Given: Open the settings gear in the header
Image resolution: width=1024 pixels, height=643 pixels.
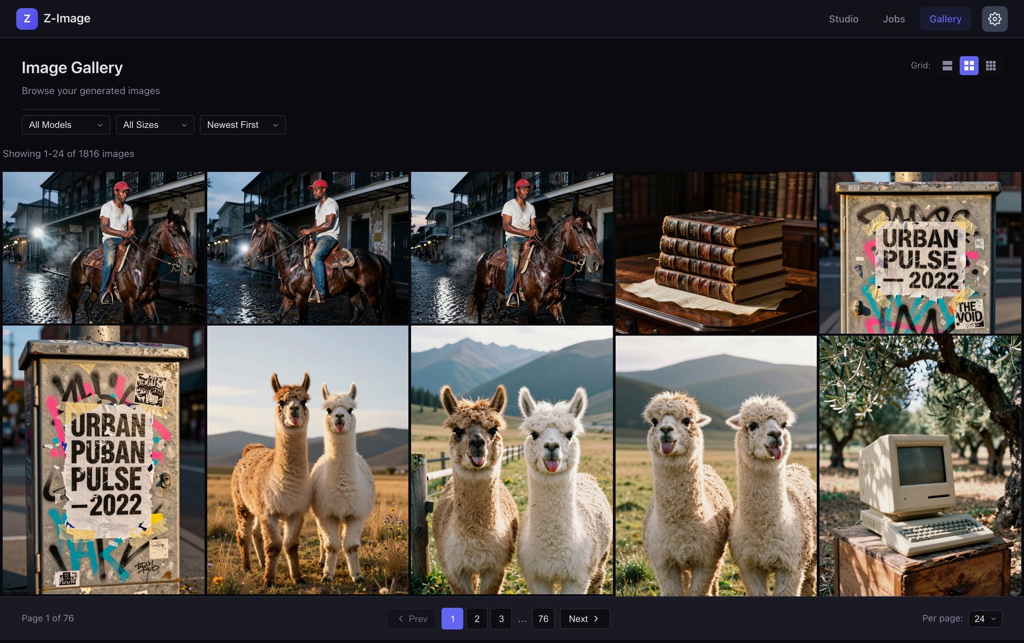Looking at the screenshot, I should (x=994, y=19).
